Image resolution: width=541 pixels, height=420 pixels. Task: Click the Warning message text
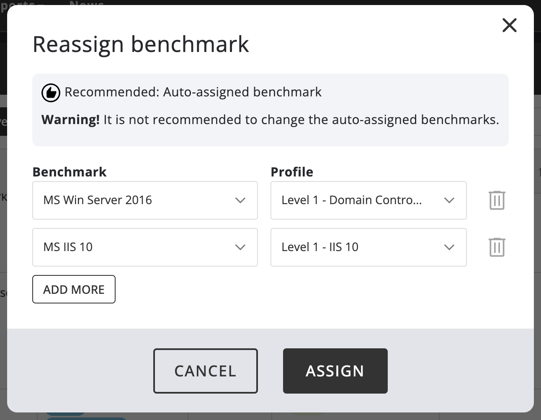point(270,120)
